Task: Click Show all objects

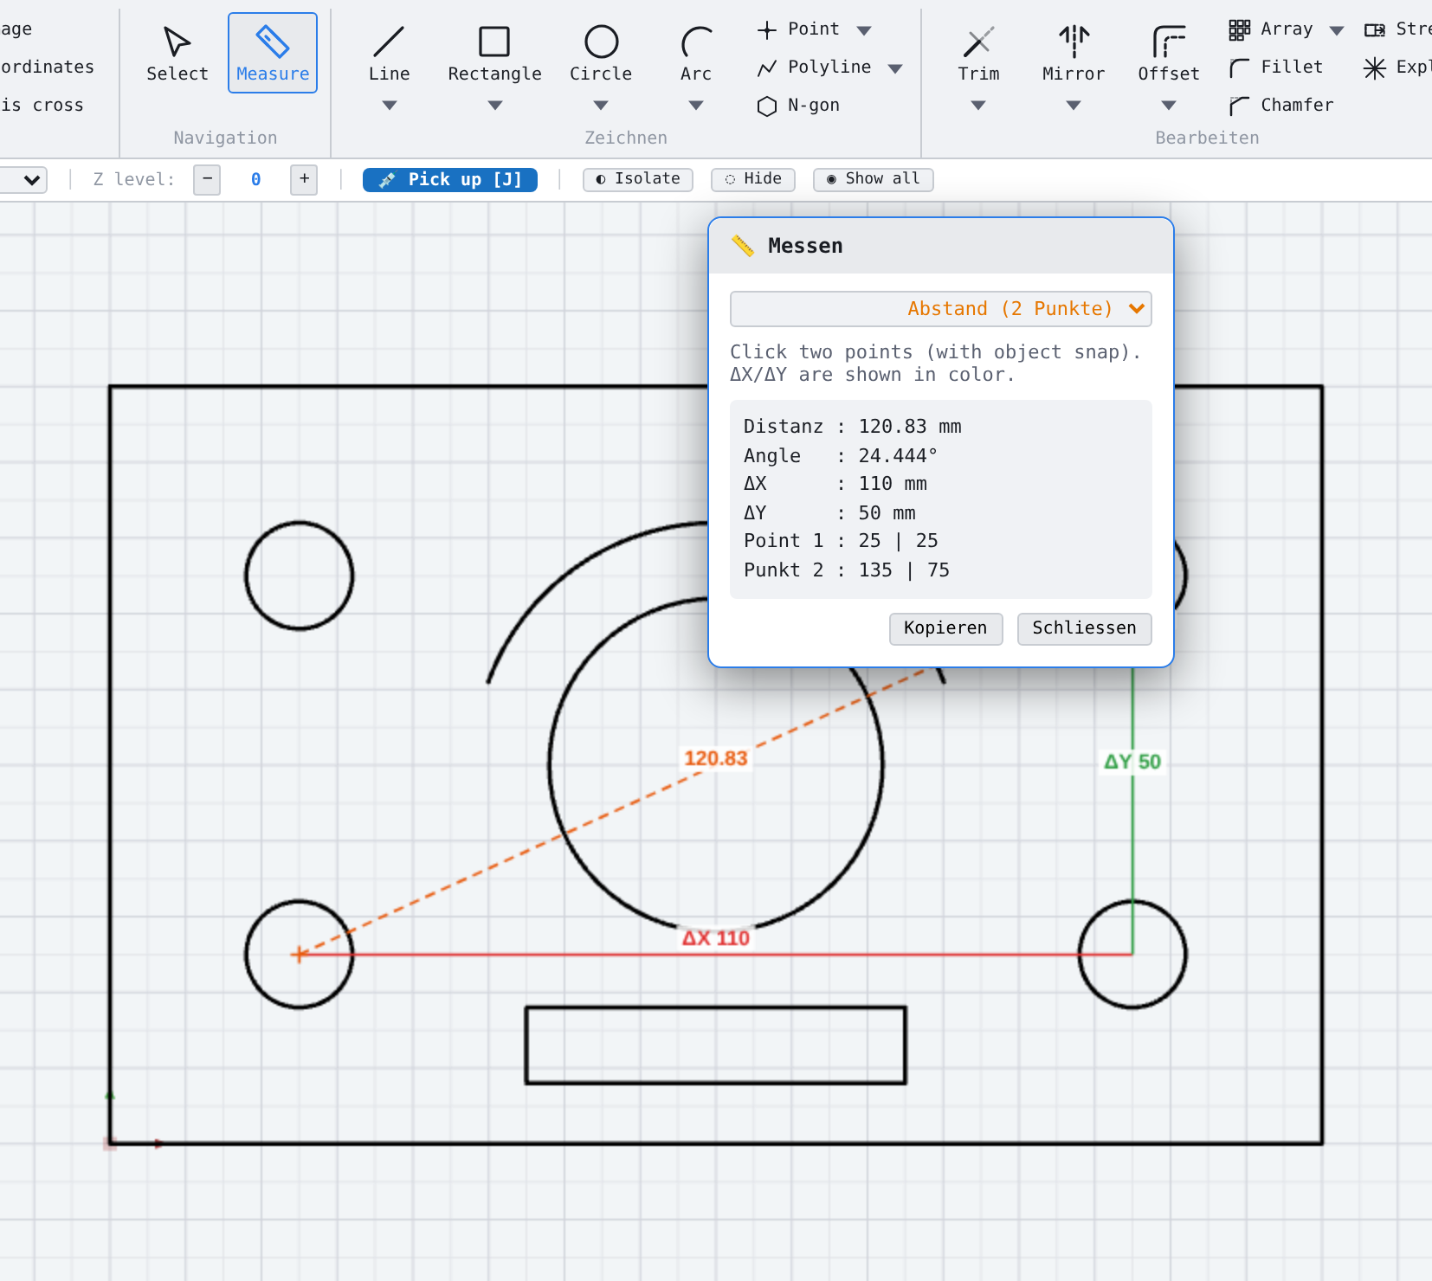Action: click(874, 179)
